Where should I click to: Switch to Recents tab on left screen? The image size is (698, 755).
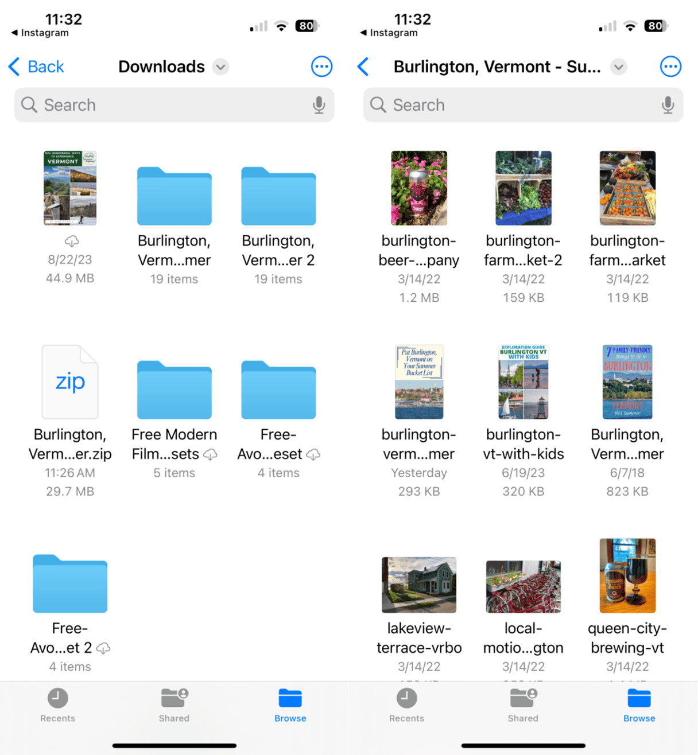57,705
